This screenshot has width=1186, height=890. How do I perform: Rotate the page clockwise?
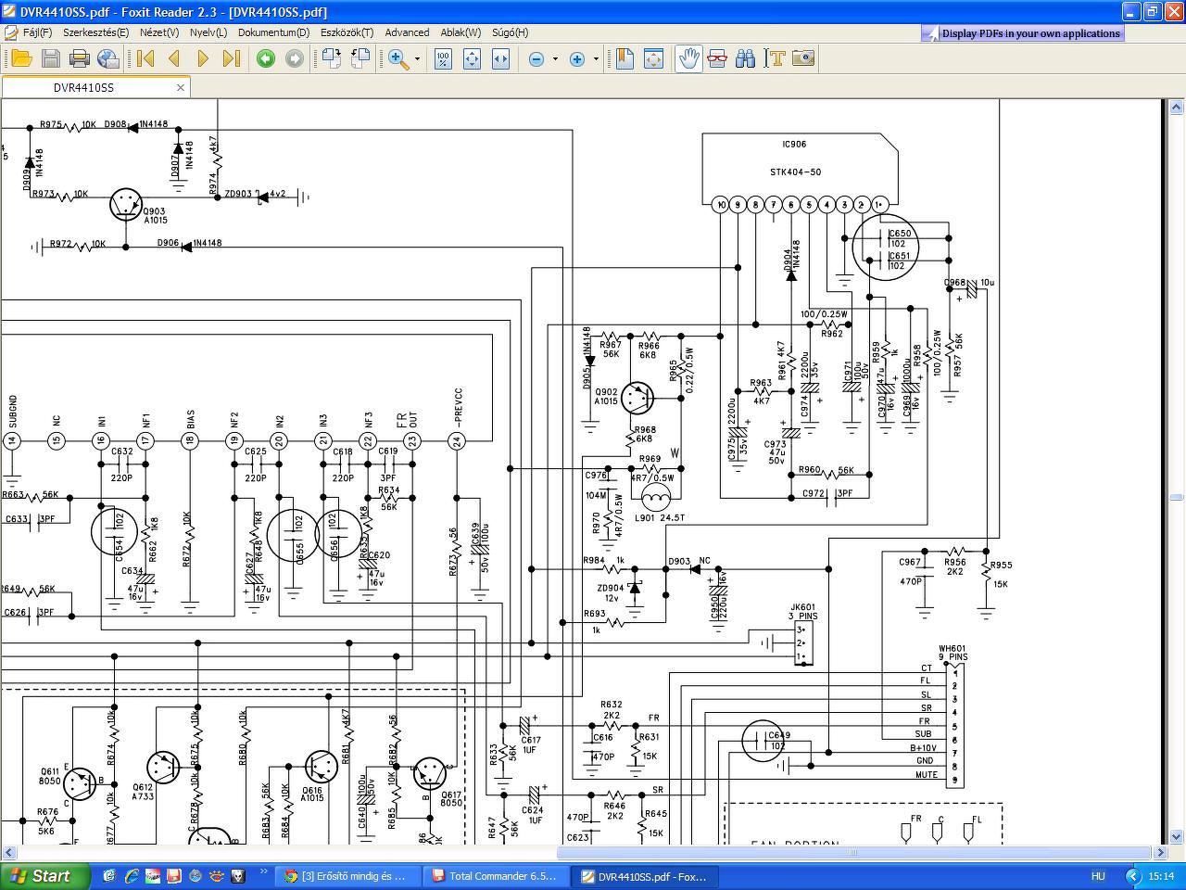coord(360,58)
